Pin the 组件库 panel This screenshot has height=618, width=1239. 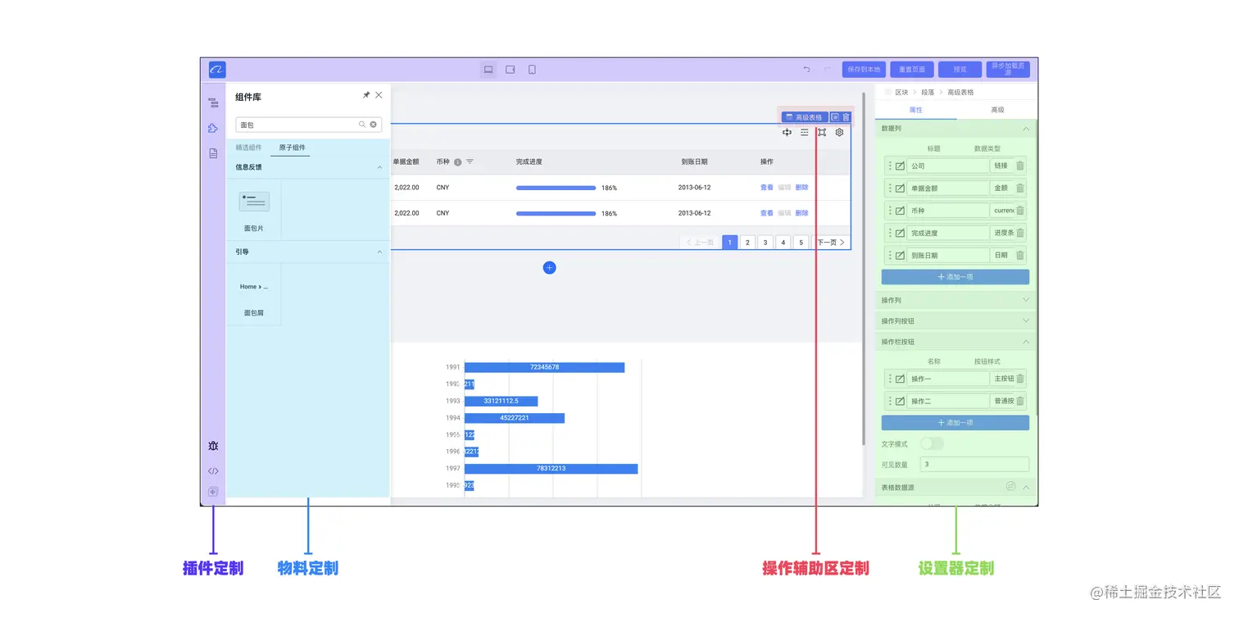(366, 95)
